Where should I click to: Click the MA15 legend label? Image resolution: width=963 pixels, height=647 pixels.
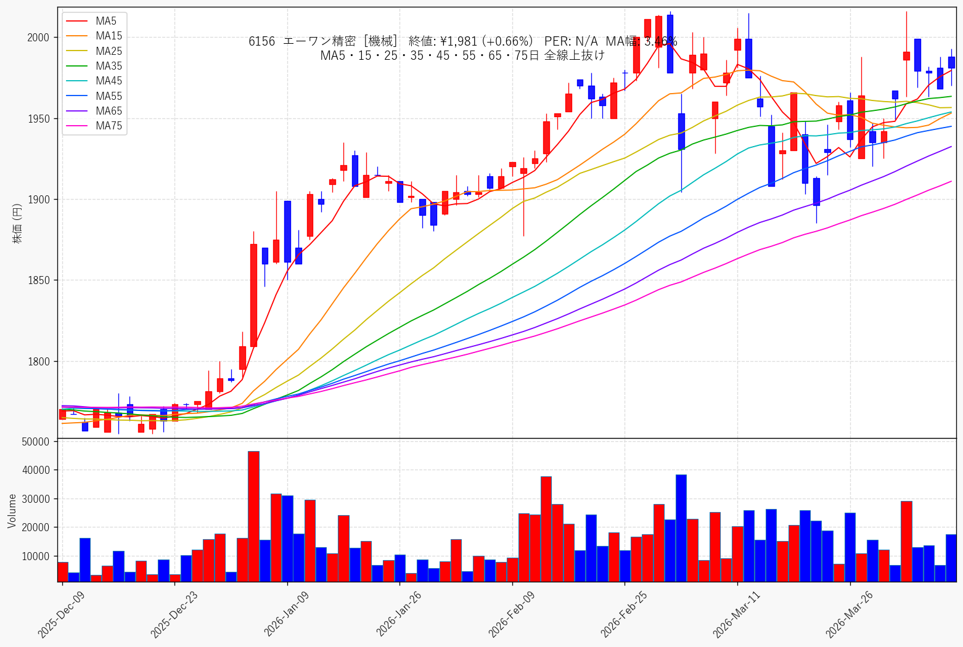pyautogui.click(x=109, y=36)
